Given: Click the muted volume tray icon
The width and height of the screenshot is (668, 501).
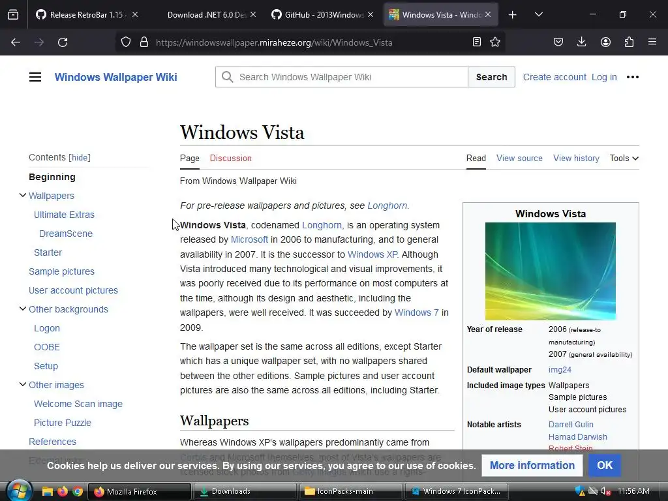Looking at the screenshot, I should pyautogui.click(x=605, y=491).
